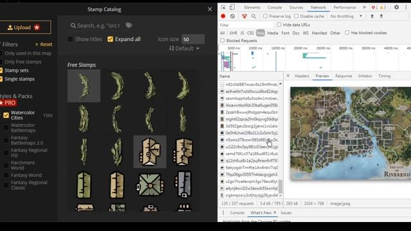The height and width of the screenshot is (231, 411).
Task: Switch to the Elements tab
Action: coord(252,7)
